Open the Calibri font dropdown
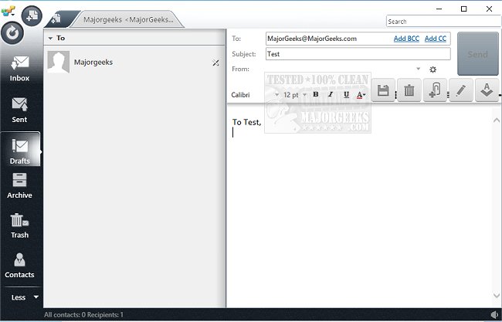The width and height of the screenshot is (502, 322). tap(276, 95)
